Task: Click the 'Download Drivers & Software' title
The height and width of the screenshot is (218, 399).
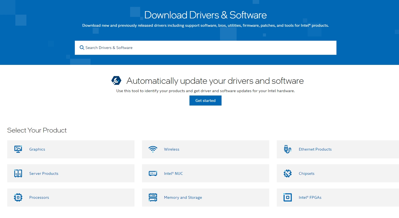Action: pos(205,15)
